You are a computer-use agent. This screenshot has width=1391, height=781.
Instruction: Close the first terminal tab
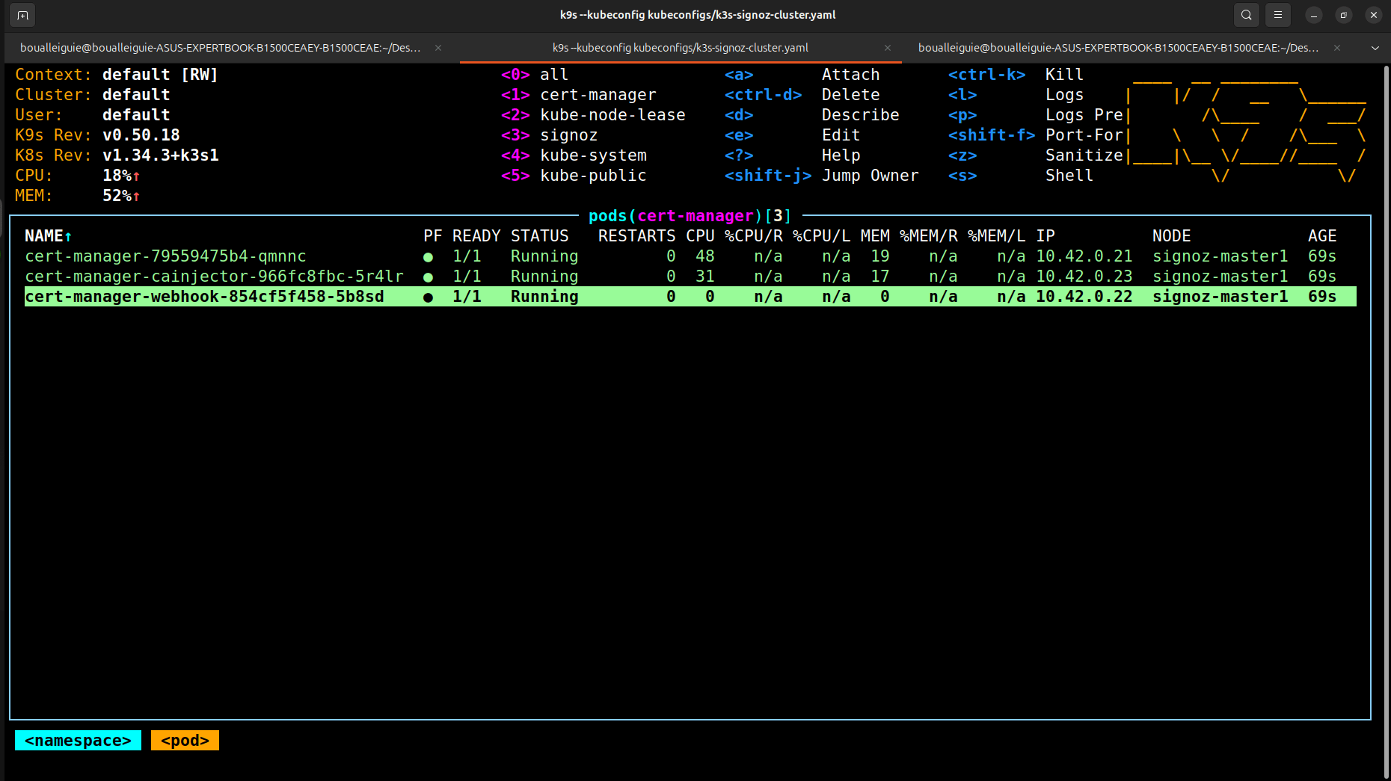(x=438, y=48)
